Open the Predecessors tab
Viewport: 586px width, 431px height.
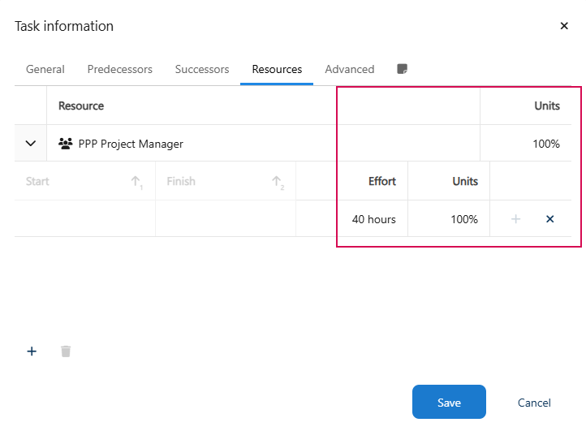click(119, 69)
